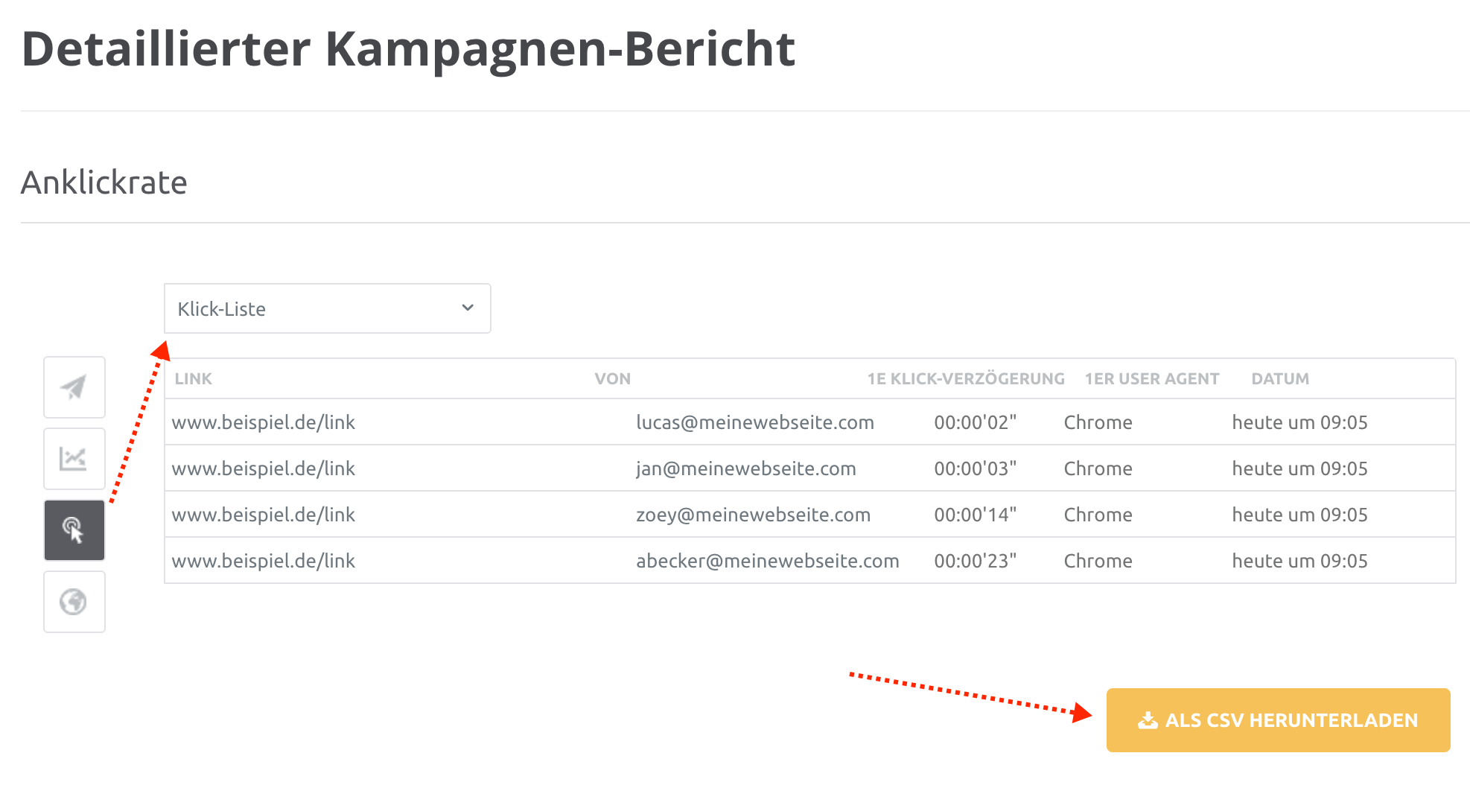Click the Anklickrate section heading

coord(104,182)
